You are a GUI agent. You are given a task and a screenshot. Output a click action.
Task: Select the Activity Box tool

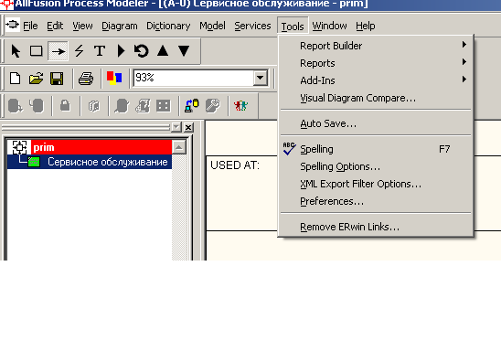tap(36, 51)
